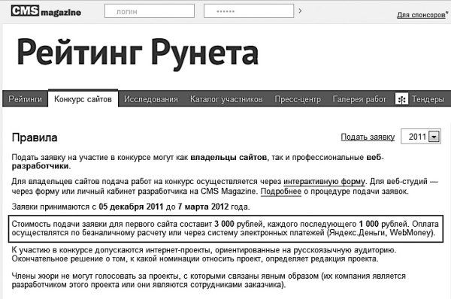
Task: Focus the password input field
Action: pos(249,11)
